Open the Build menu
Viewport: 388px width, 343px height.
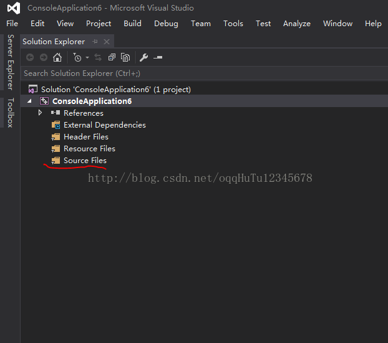tap(132, 24)
